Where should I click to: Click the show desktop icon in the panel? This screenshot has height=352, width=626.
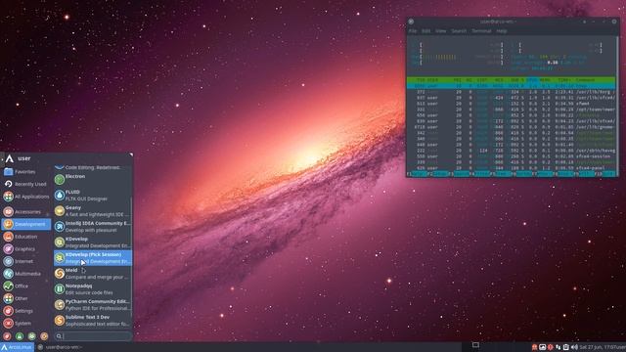tap(475, 345)
